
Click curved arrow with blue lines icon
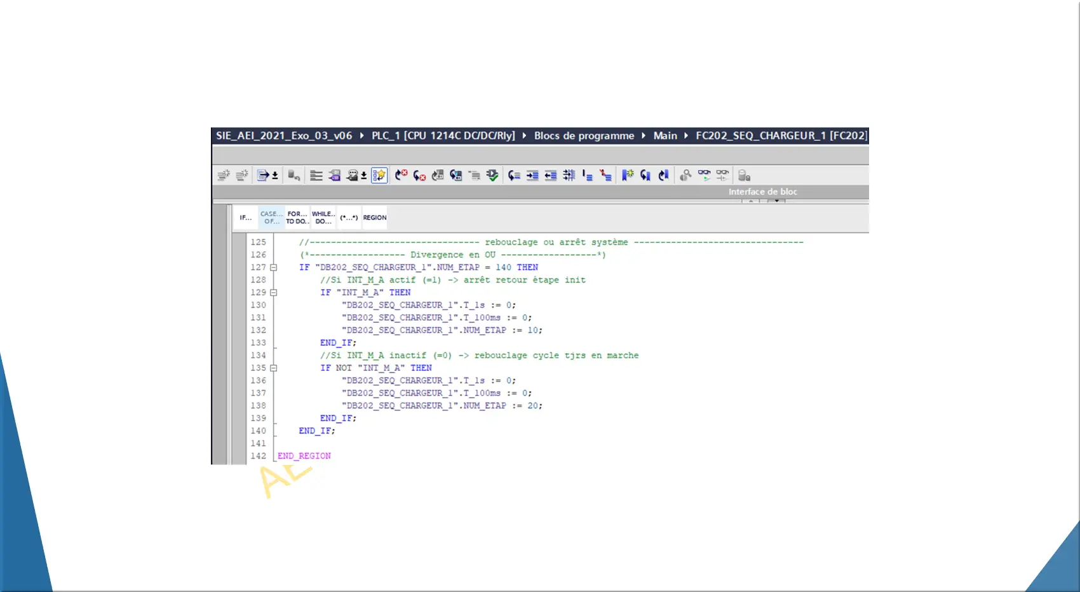(x=515, y=175)
